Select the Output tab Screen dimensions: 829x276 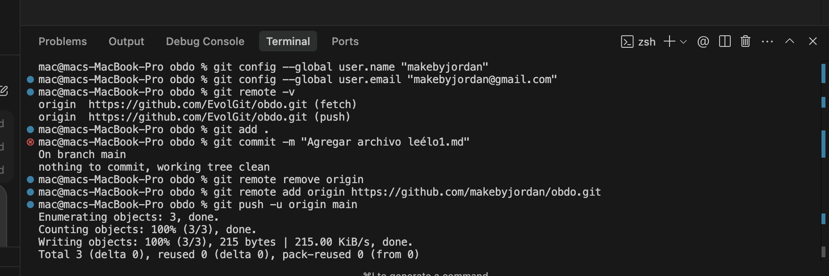click(126, 42)
